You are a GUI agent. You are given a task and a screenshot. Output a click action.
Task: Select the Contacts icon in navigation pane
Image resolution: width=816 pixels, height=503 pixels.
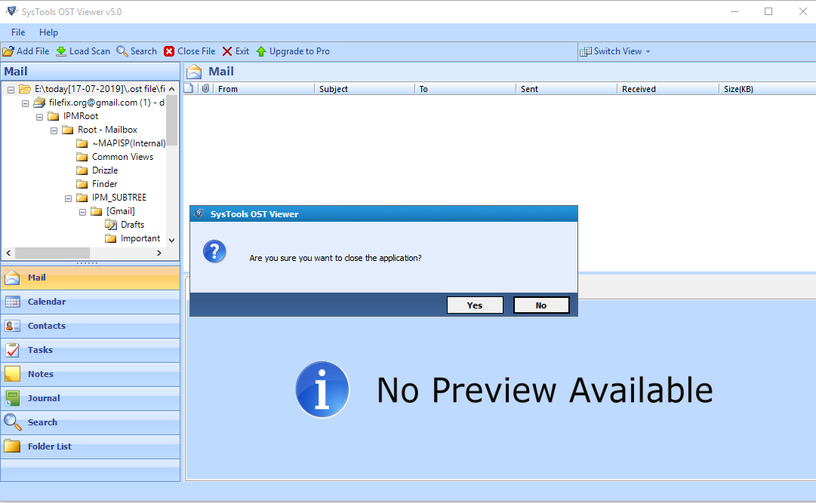tap(13, 326)
